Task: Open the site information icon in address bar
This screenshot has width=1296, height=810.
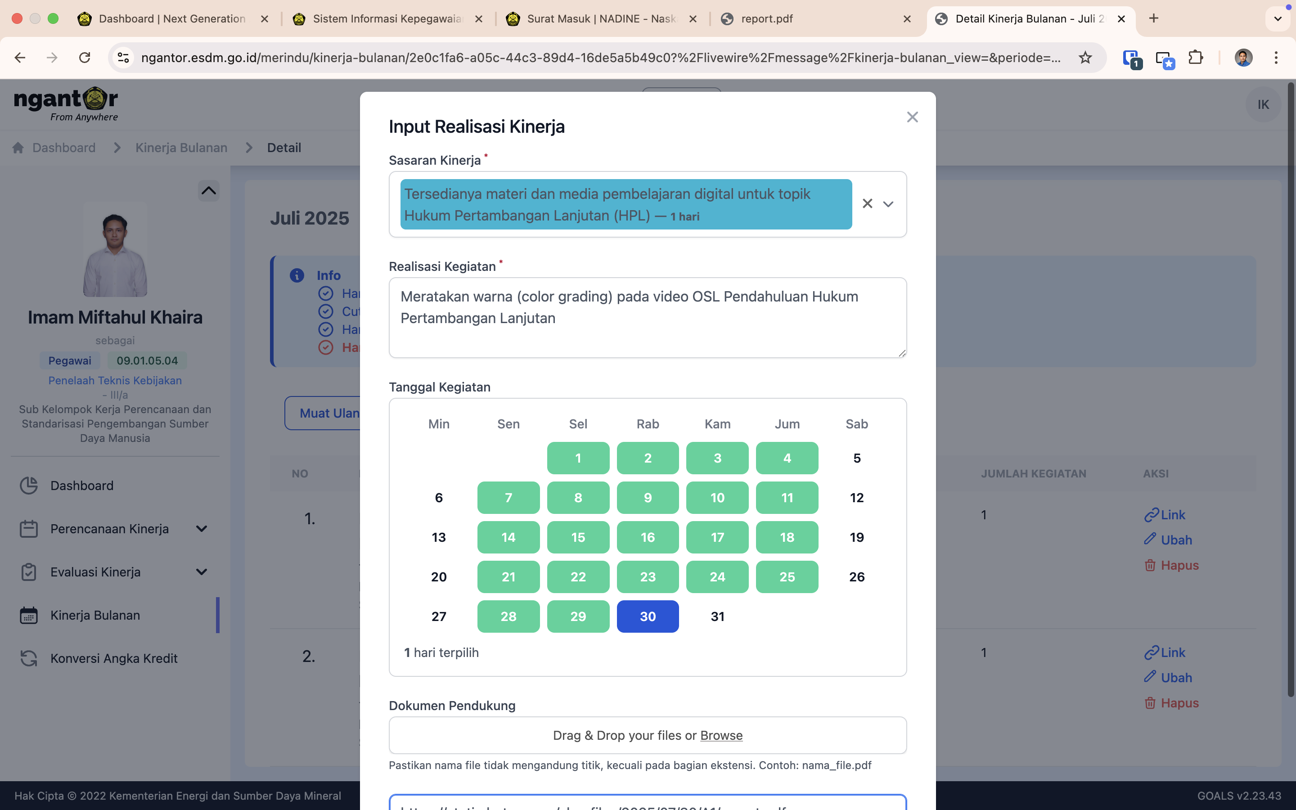Action: pyautogui.click(x=124, y=57)
